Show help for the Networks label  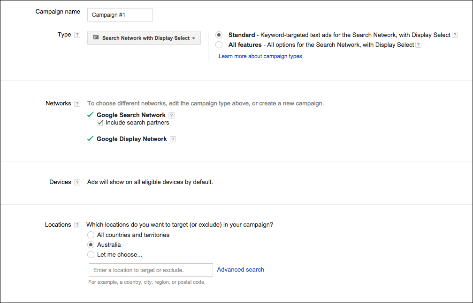coord(77,104)
